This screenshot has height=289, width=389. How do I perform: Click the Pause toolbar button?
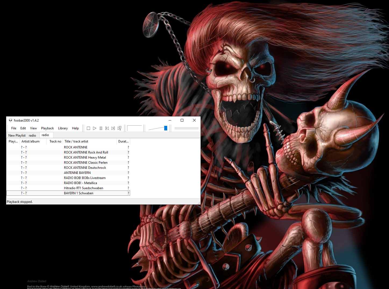coord(101,128)
